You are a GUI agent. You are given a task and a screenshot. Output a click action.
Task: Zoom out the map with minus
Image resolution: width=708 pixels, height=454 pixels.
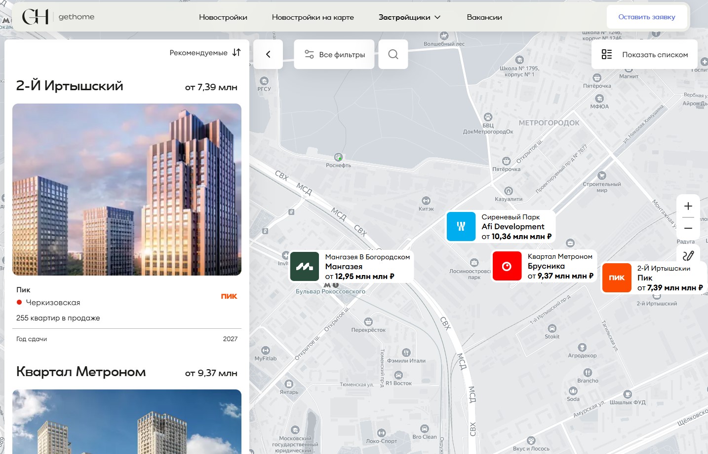(x=688, y=228)
